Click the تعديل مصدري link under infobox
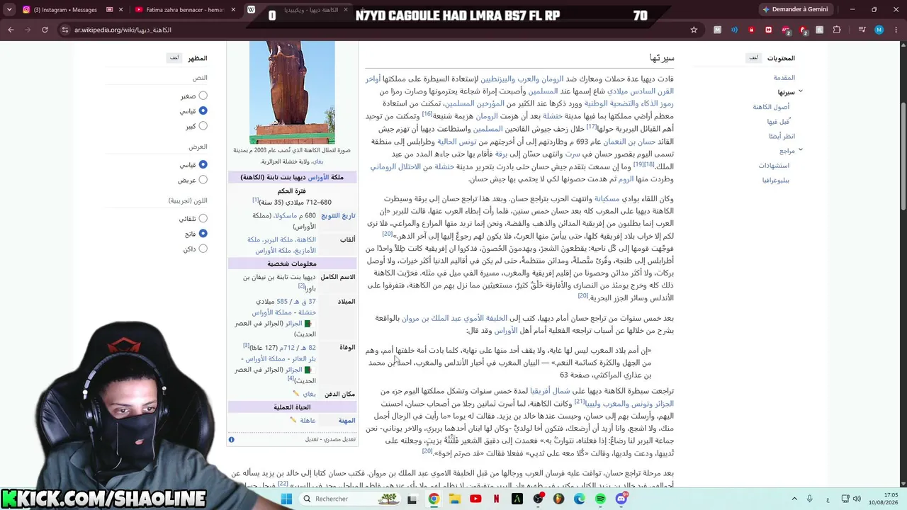Screen dimensions: 907x510 (x=341, y=439)
